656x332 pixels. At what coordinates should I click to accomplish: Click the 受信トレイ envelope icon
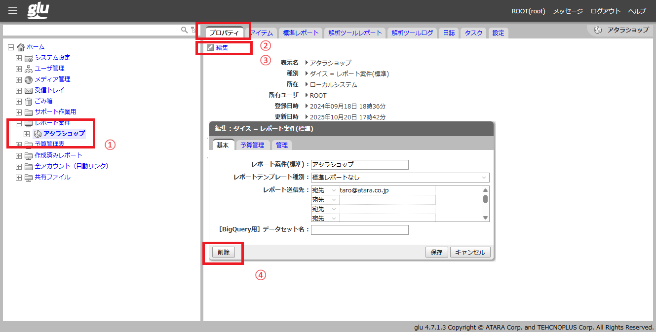point(29,90)
